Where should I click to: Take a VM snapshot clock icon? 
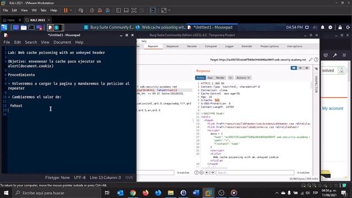coord(92,10)
